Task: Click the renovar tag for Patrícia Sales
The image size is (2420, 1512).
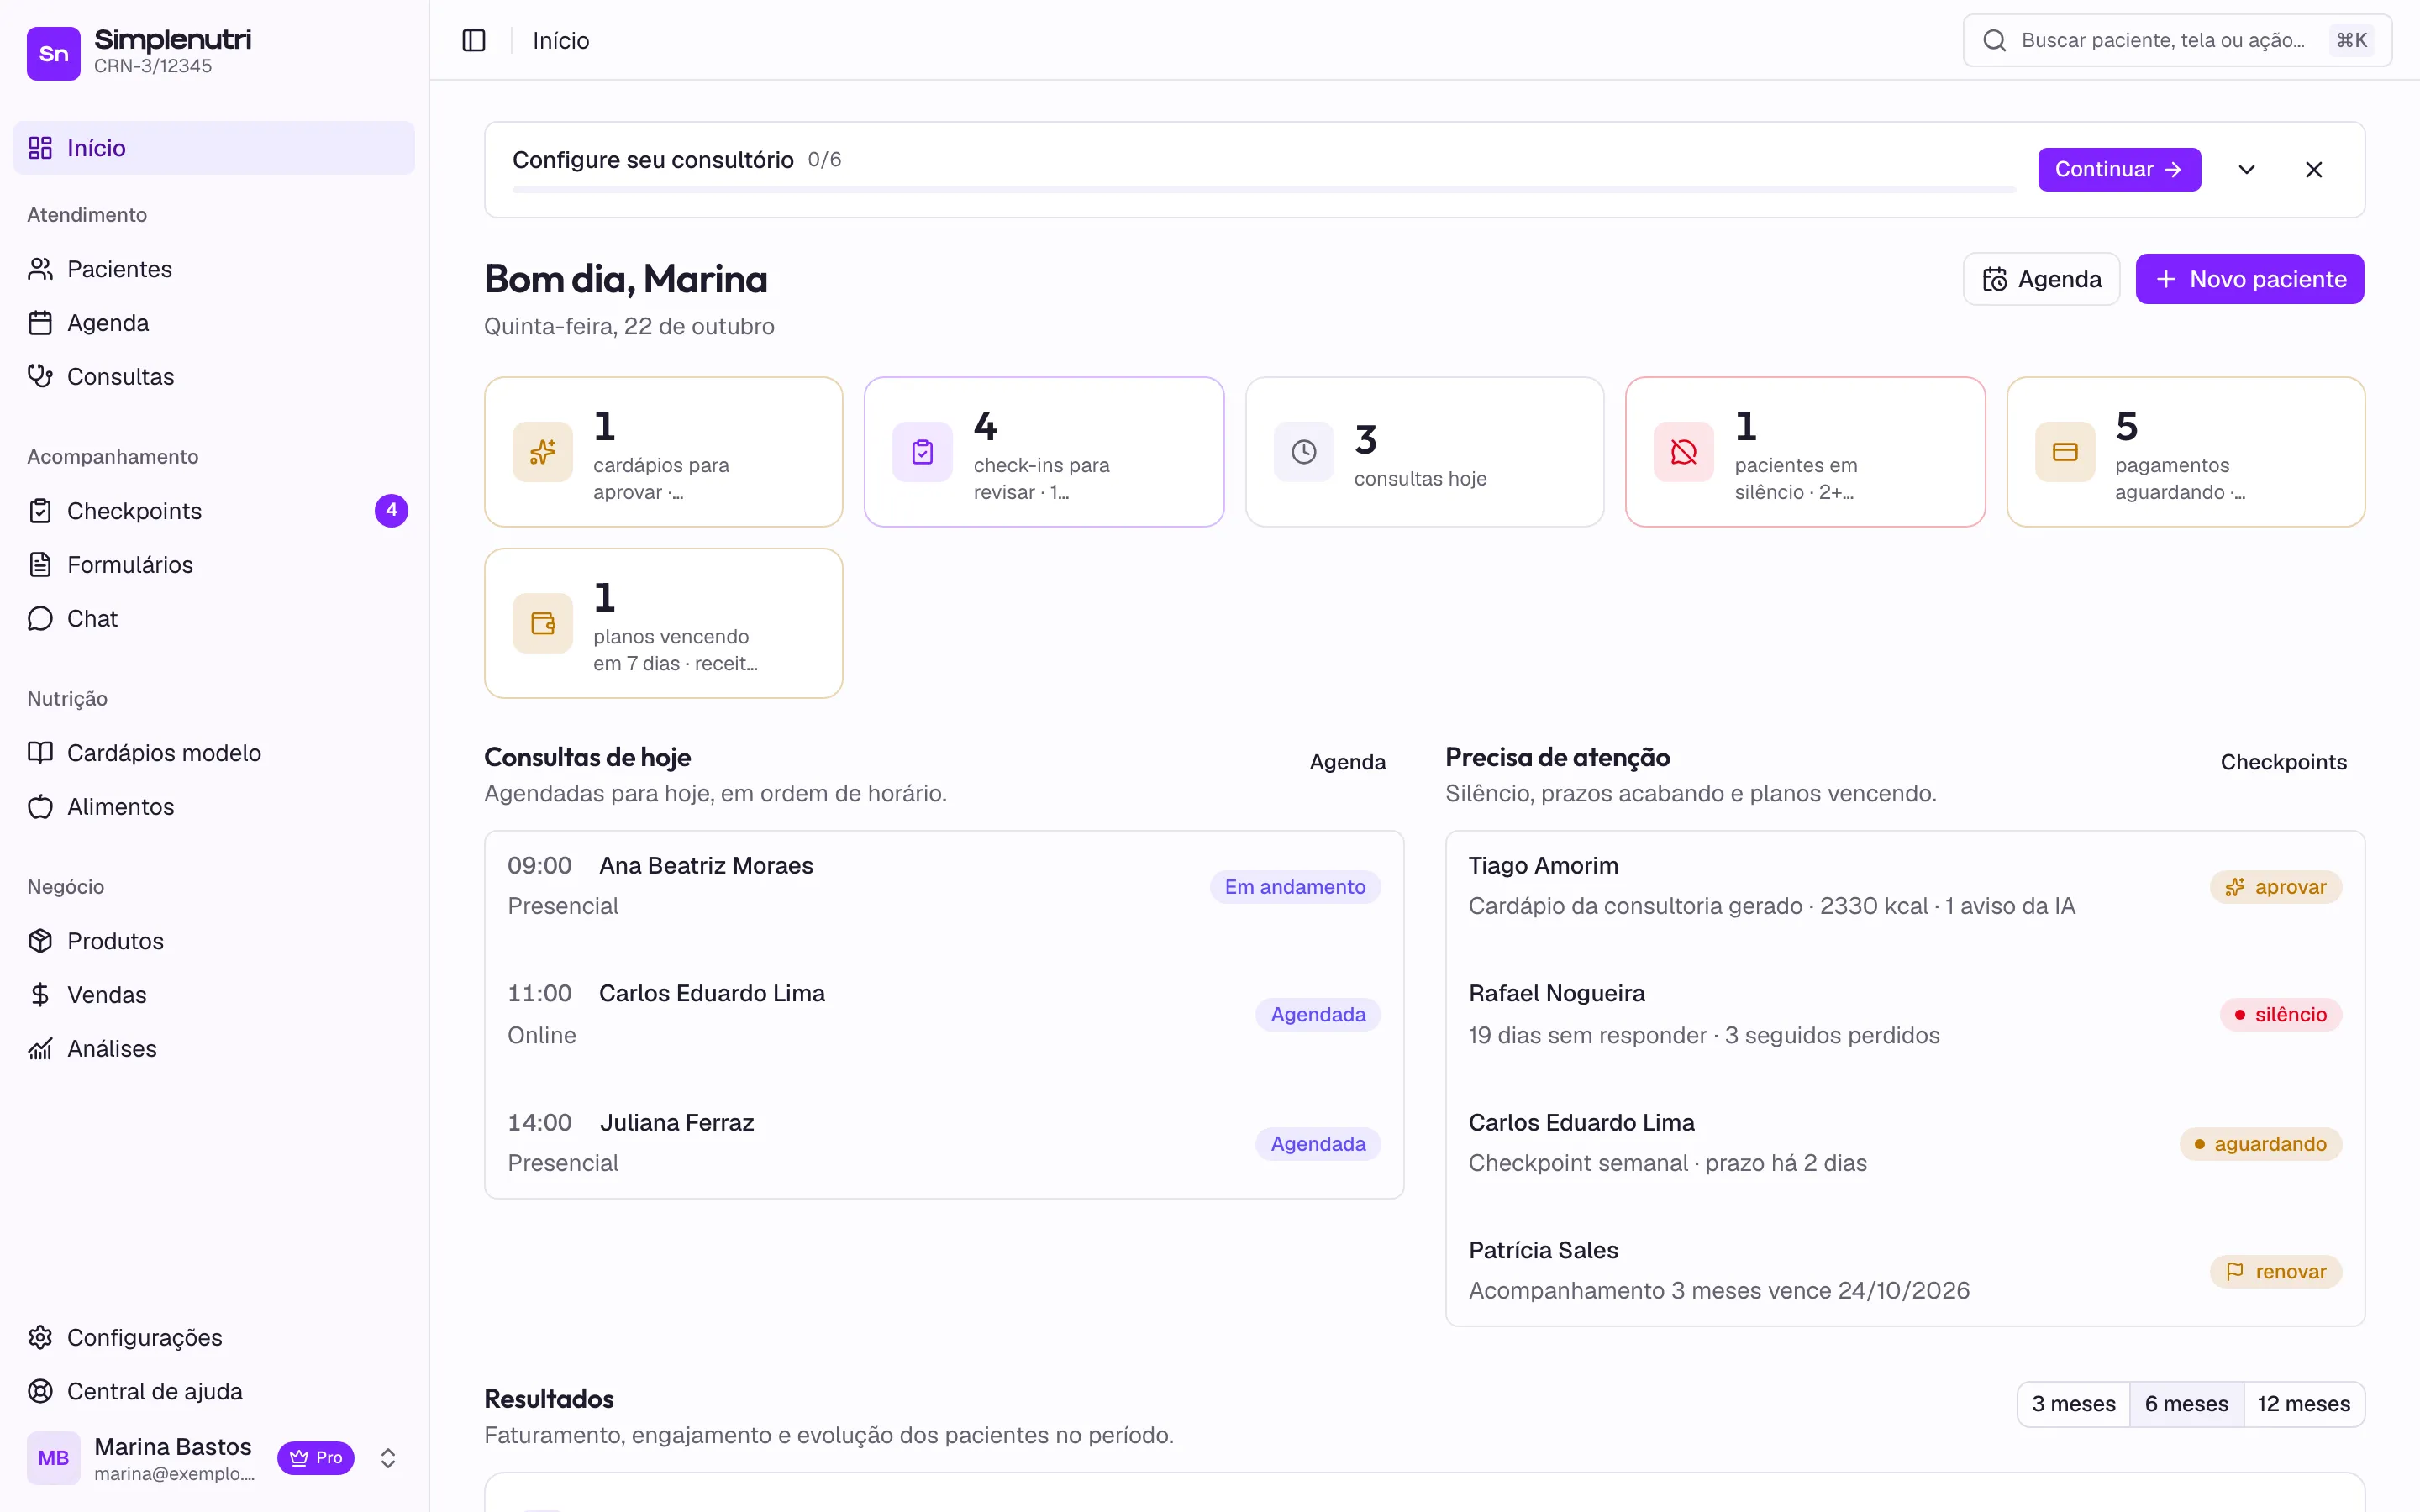Action: (2275, 1272)
